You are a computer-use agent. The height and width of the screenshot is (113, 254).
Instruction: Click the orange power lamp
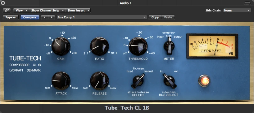coord(204,80)
